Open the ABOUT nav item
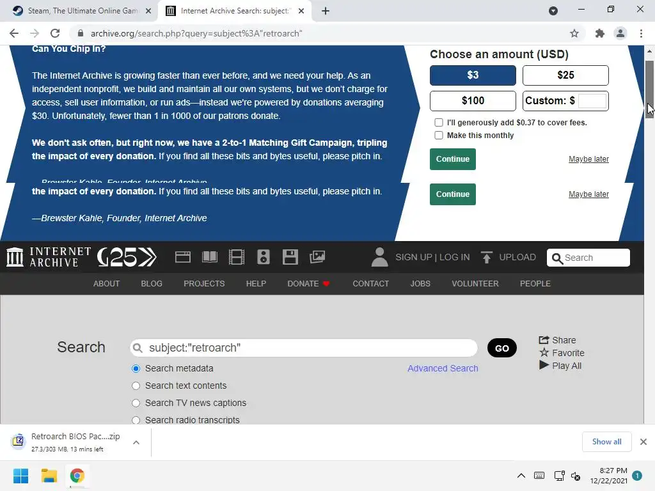The height and width of the screenshot is (491, 655). tap(107, 283)
